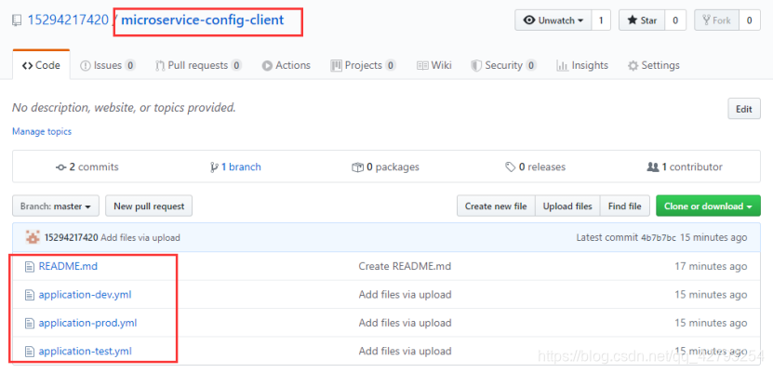Image resolution: width=773 pixels, height=373 pixels.
Task: Open the commit message for application-dev.yml
Action: coord(405,295)
